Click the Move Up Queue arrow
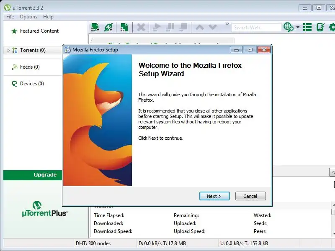This screenshot has height=251, width=335. pyautogui.click(x=200, y=27)
